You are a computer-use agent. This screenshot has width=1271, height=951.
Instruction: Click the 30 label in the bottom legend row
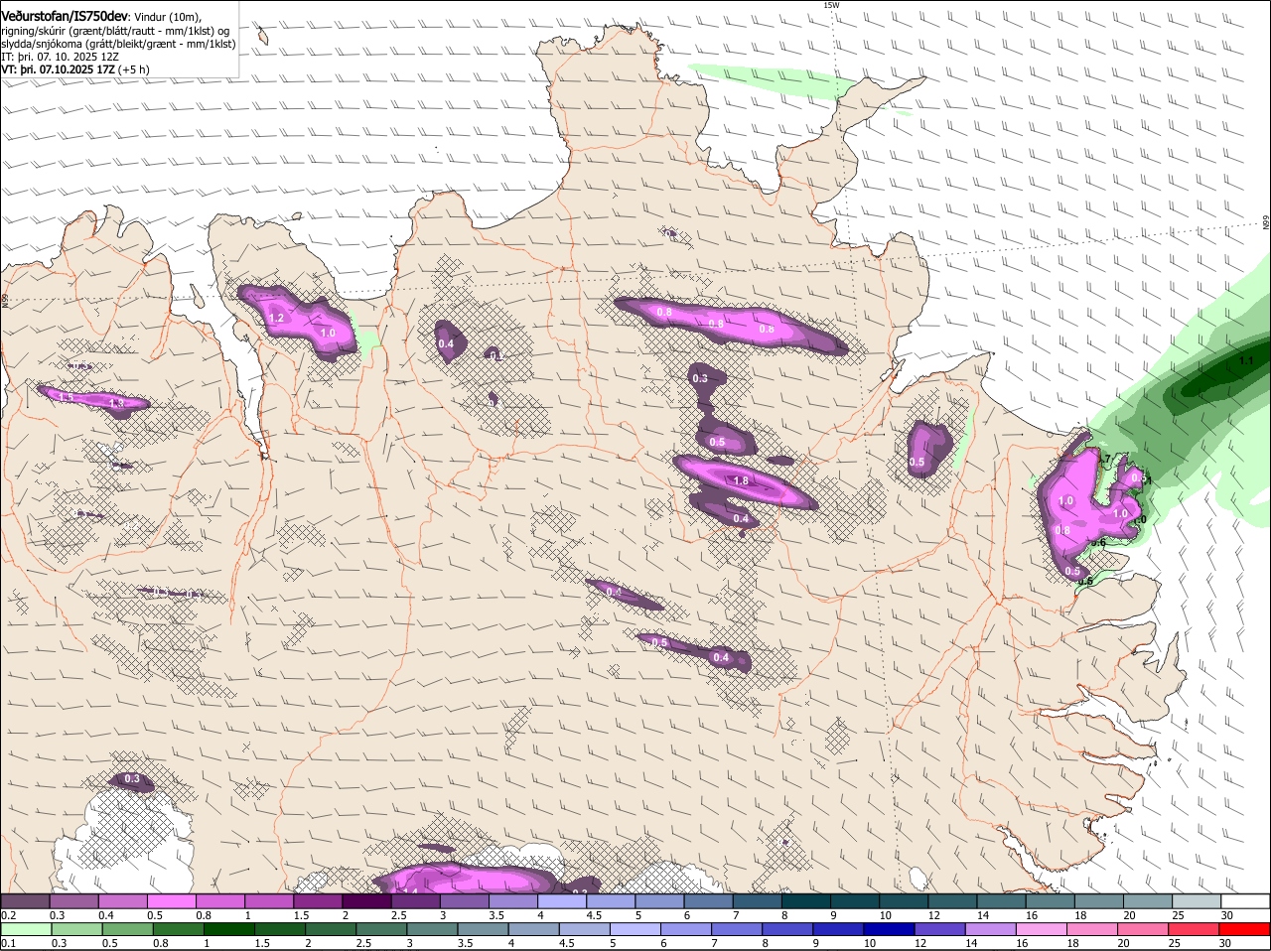(1225, 943)
